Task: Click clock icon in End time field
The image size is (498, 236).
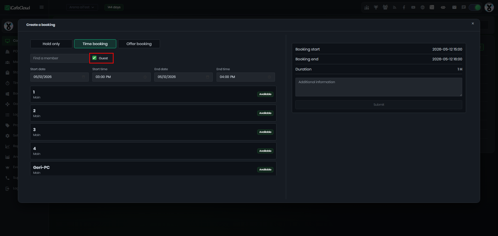Action: [x=269, y=77]
